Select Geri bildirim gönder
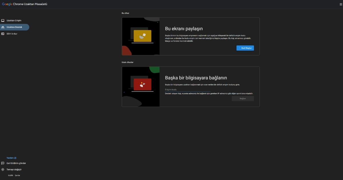The width and height of the screenshot is (343, 180). pos(16,163)
